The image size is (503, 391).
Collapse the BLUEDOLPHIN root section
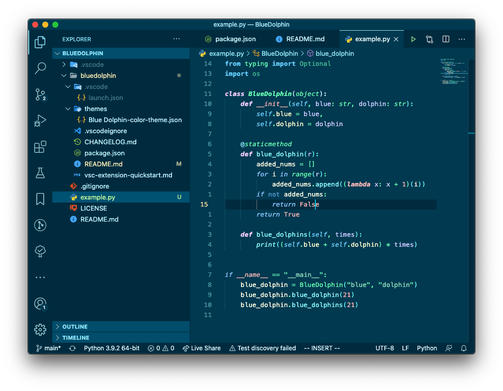[121, 53]
